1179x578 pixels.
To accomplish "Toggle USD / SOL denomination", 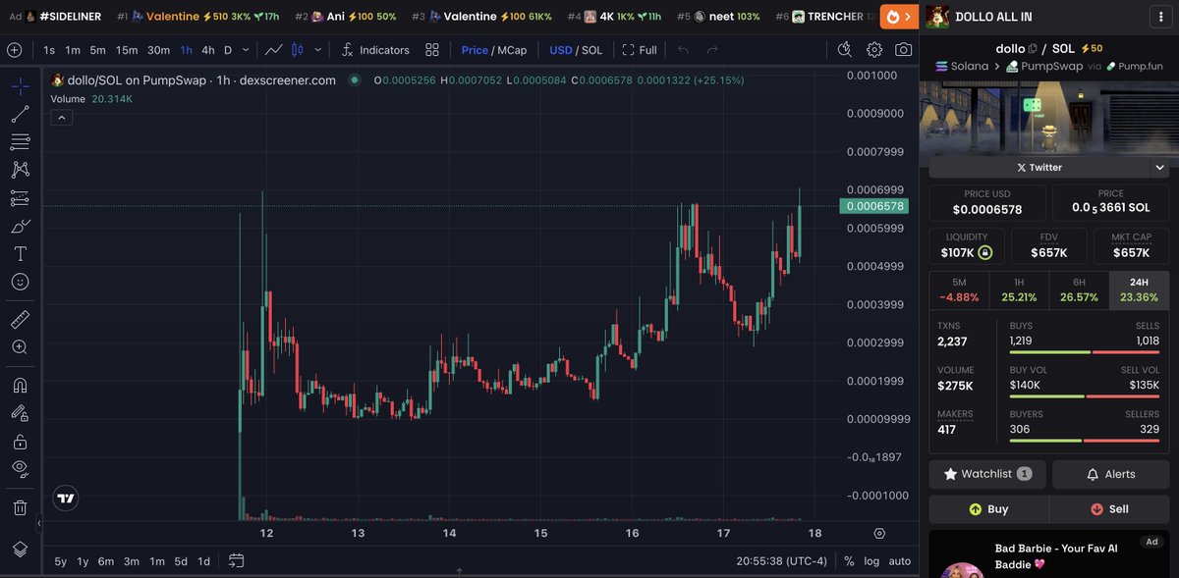I will tap(576, 50).
